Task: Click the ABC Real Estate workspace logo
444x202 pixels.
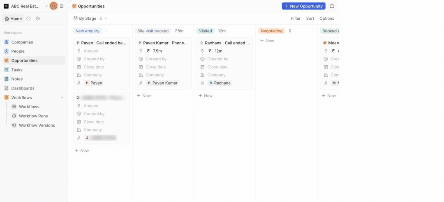Action: pyautogui.click(x=6, y=6)
